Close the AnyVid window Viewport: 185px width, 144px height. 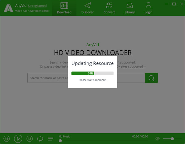[x=182, y=4]
